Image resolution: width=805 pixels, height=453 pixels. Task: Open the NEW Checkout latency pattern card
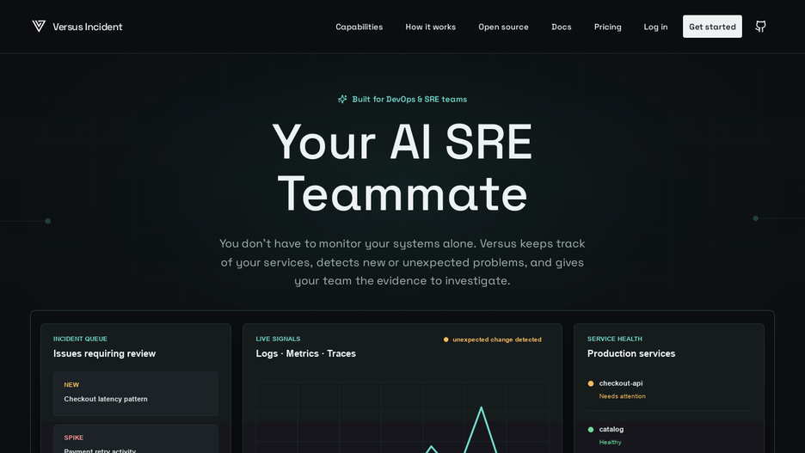(x=136, y=394)
